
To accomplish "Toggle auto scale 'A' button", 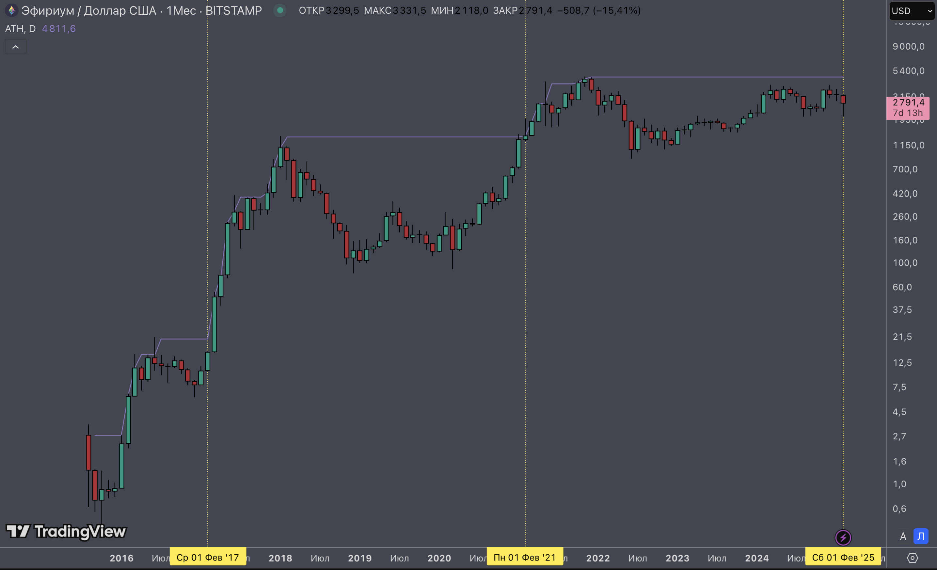I will point(903,536).
